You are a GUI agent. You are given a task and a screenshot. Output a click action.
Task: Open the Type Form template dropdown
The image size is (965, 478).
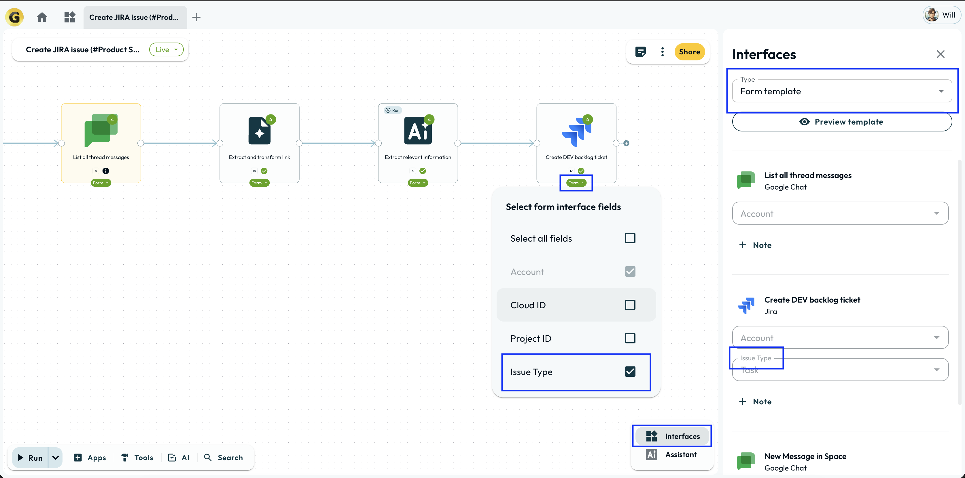(841, 91)
